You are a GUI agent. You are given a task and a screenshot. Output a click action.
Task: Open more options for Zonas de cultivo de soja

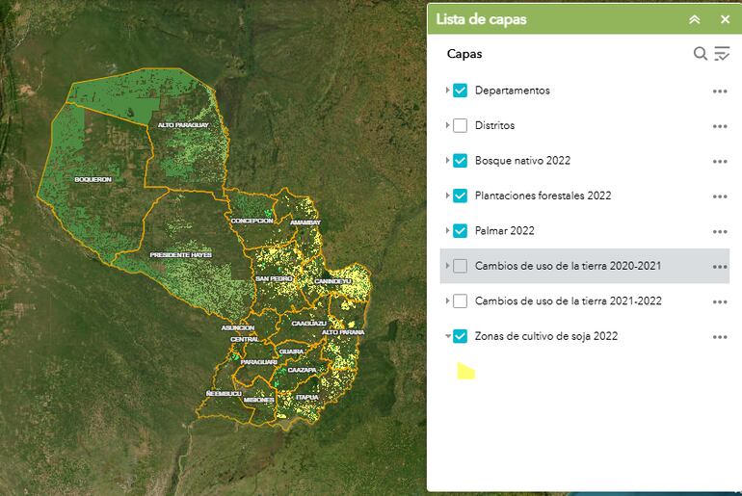[719, 337]
